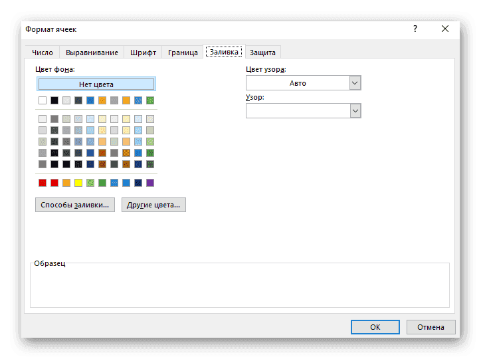Pick the purple swatch in the bottom row
This screenshot has height=359, width=481.
point(150,183)
